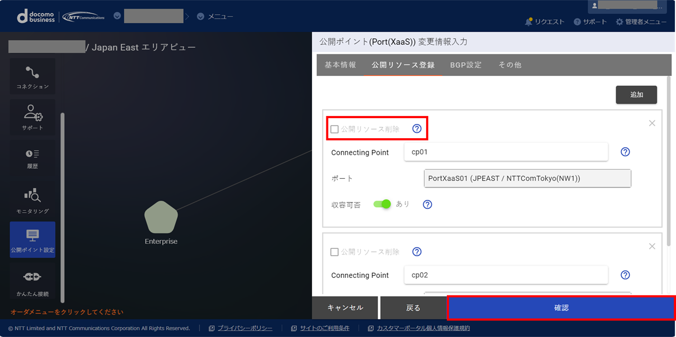Switch to the BGP設定 tab
This screenshot has width=676, height=337.
point(466,65)
